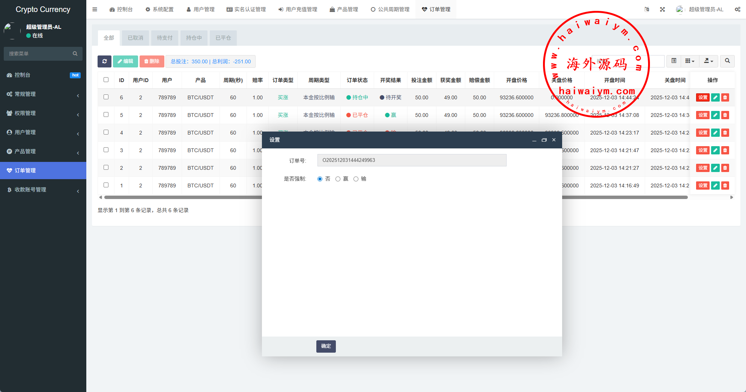Click red trash icon for order 1
This screenshot has width=746, height=392.
point(725,186)
